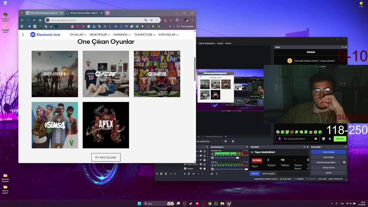The image size is (368, 207).
Task: Open Sahne Koleksiyonu menu in OBS
Action: click(x=207, y=43)
